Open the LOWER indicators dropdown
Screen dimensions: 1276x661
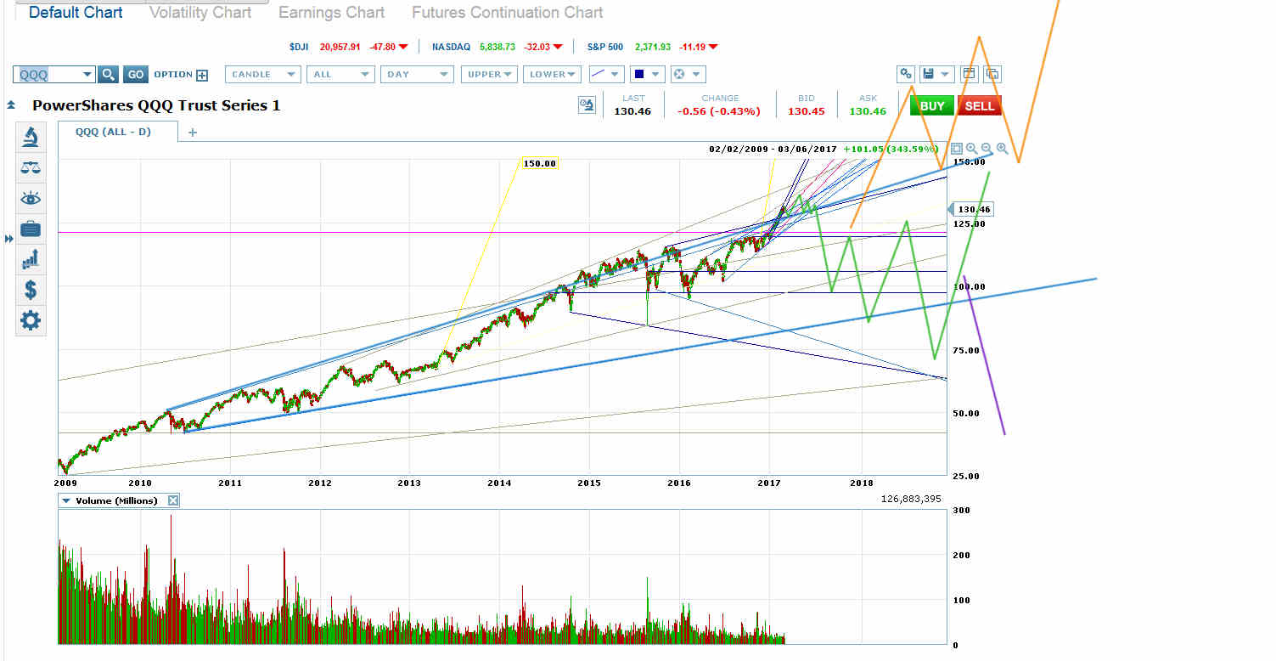click(552, 75)
